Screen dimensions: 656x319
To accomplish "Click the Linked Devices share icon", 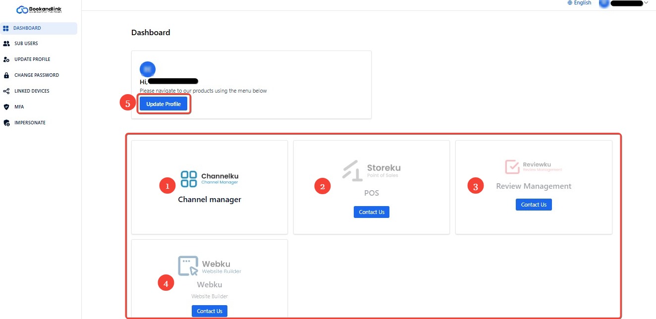I will coord(6,91).
